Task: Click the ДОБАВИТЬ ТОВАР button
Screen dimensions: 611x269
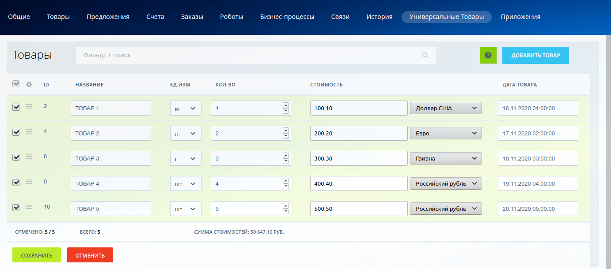Action: pos(535,56)
